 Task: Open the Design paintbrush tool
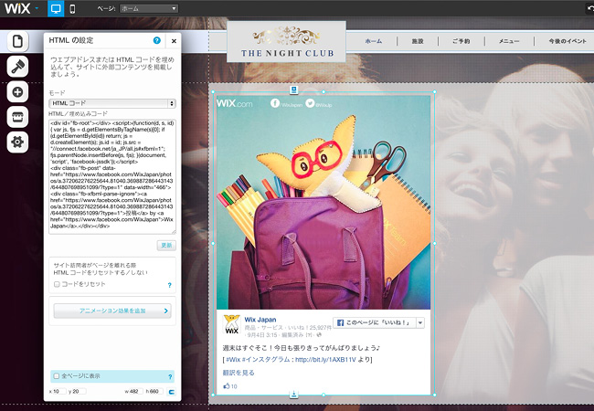(17, 67)
